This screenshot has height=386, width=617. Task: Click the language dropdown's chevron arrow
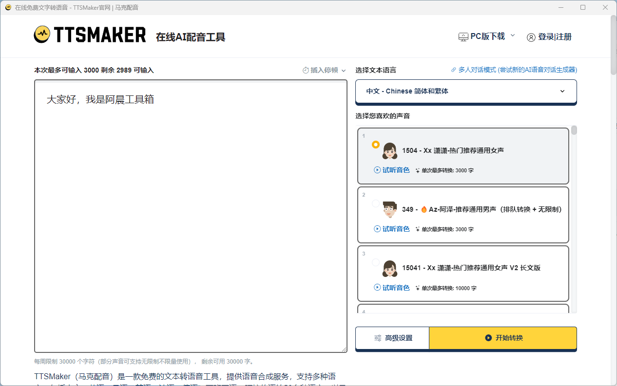562,91
